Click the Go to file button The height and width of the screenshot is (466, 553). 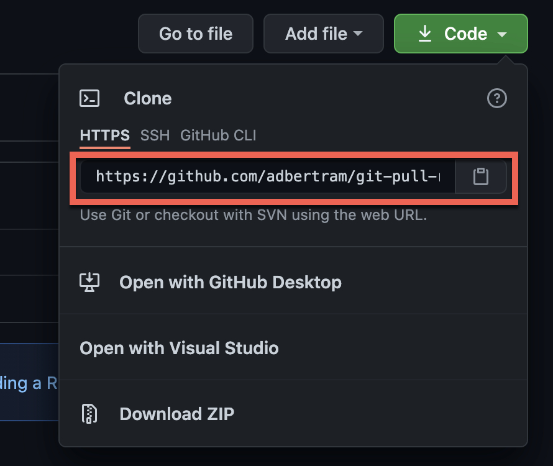tap(196, 34)
